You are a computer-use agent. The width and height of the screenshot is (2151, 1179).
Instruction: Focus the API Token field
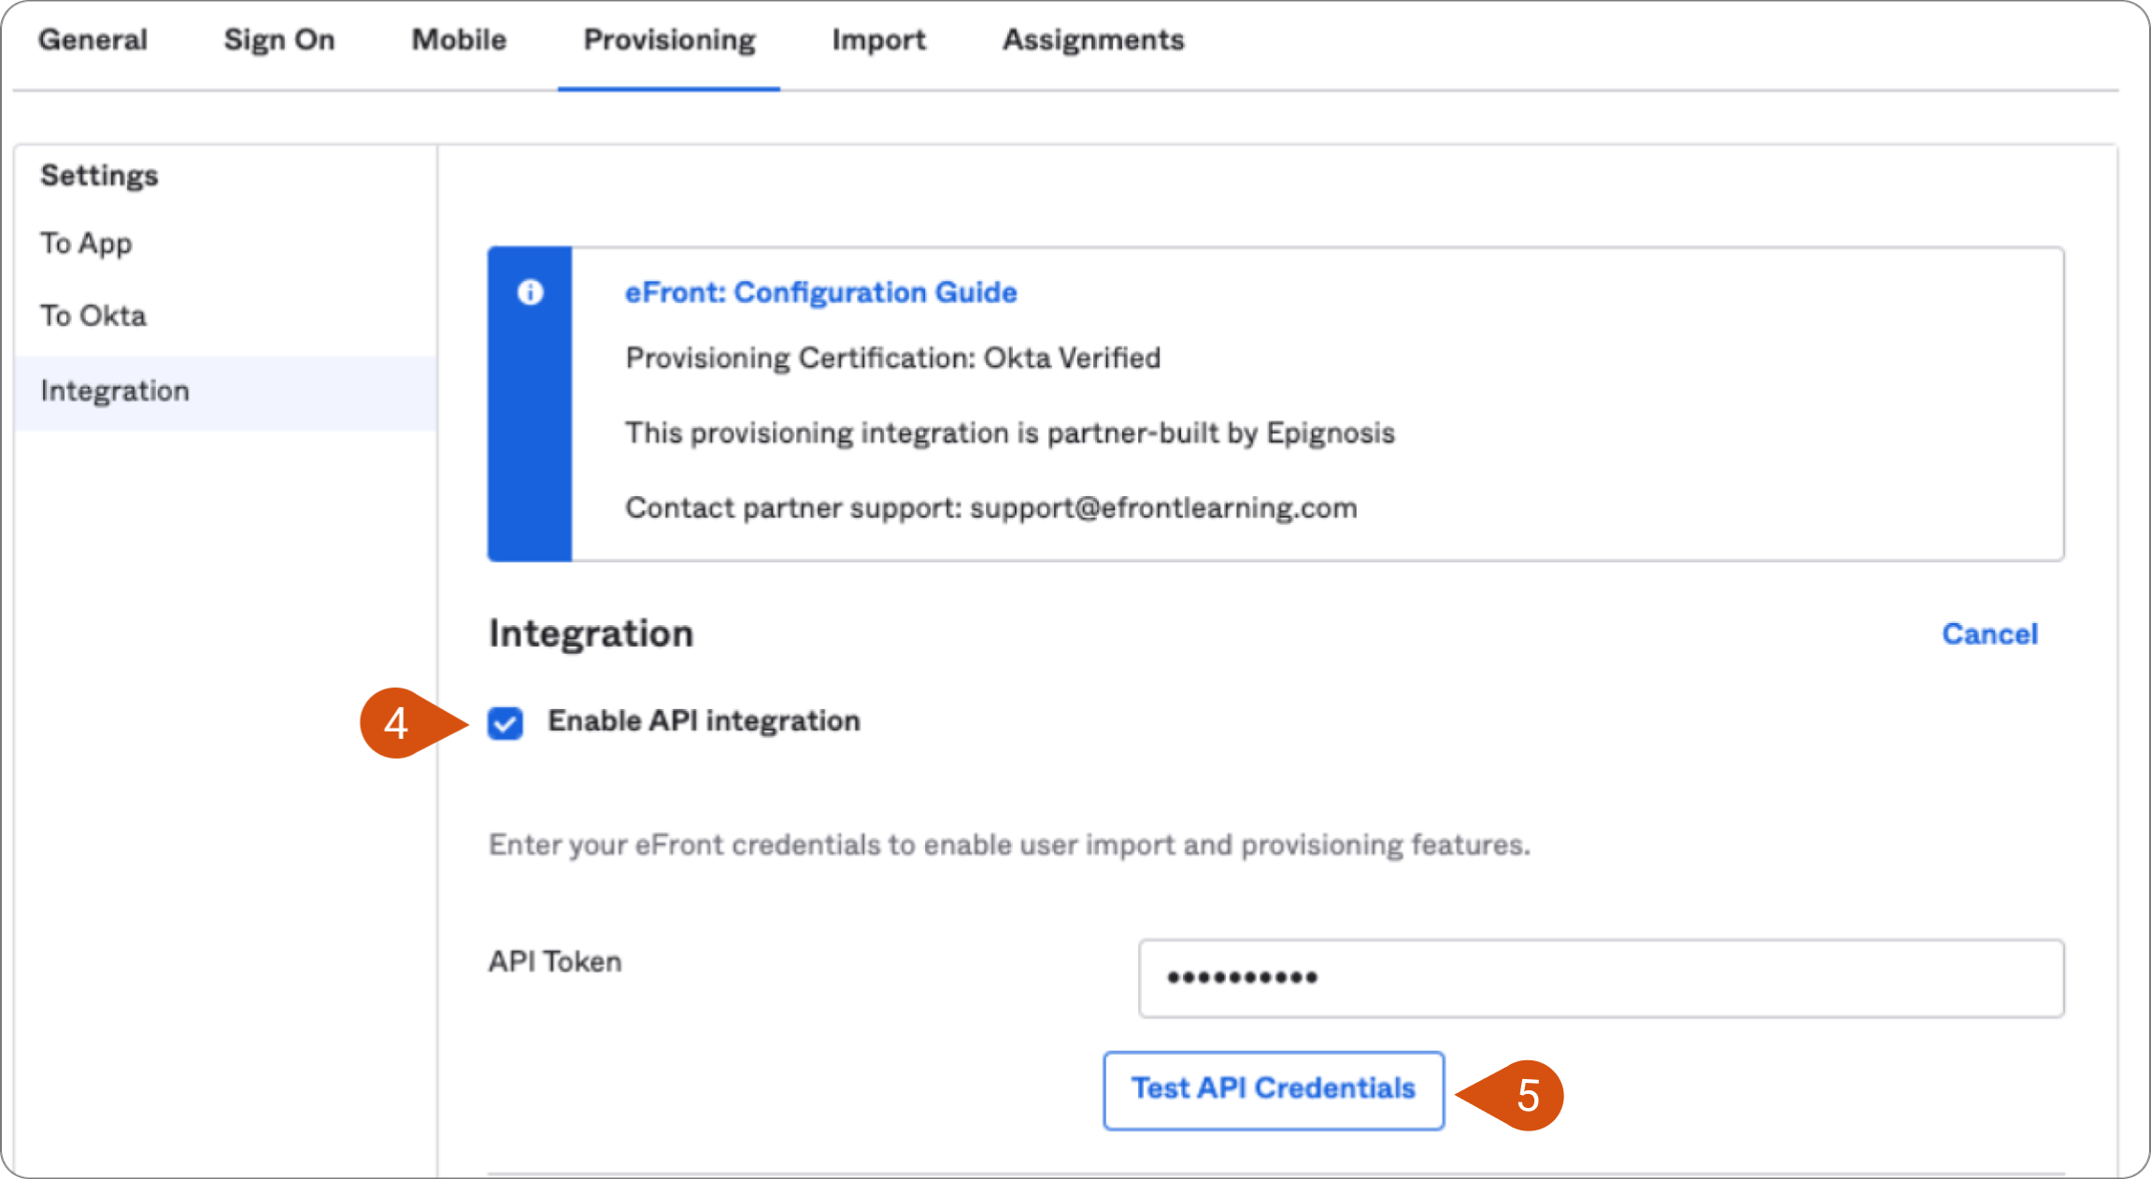(x=1601, y=978)
